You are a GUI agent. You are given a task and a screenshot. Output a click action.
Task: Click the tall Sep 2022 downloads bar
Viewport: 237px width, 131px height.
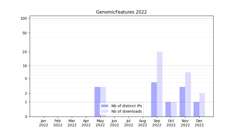(160, 84)
